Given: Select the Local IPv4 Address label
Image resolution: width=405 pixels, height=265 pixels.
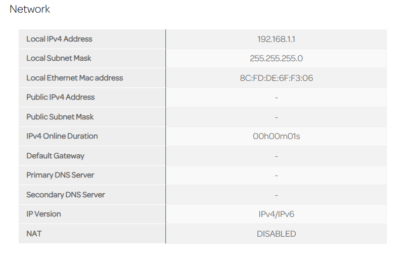Looking at the screenshot, I should [59, 39].
